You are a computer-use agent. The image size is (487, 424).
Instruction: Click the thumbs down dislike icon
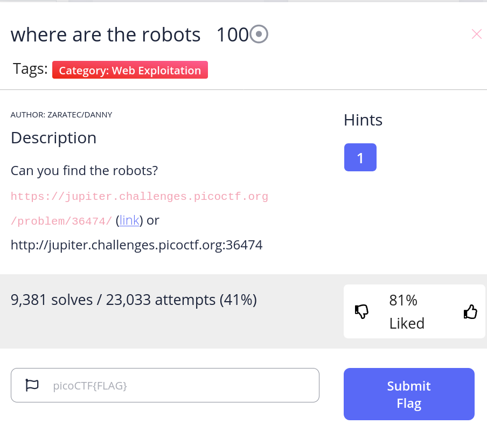pyautogui.click(x=361, y=311)
